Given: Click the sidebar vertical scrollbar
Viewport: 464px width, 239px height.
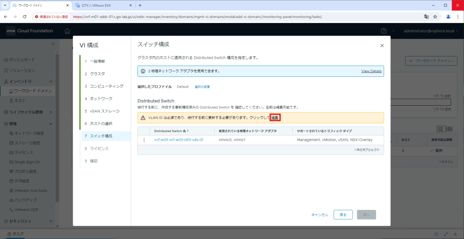Looking at the screenshot, I should [57, 128].
